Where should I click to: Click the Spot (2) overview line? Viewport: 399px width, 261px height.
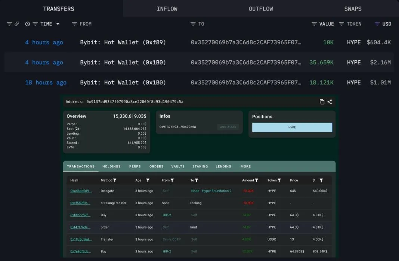click(106, 129)
